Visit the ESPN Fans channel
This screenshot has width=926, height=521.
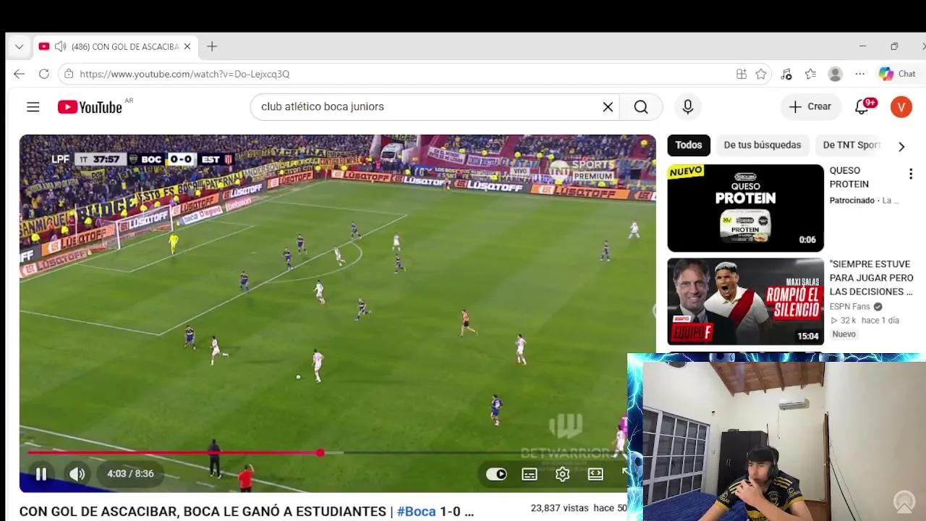pyautogui.click(x=850, y=307)
